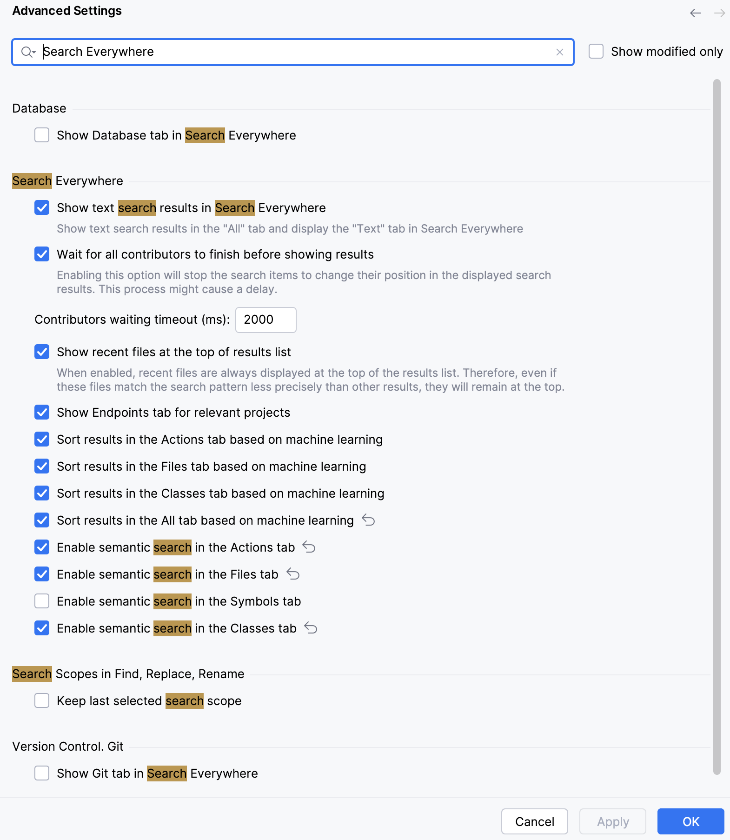This screenshot has height=840, width=730.
Task: Revert the 'Sort results in the All tab' setting
Action: click(x=368, y=520)
